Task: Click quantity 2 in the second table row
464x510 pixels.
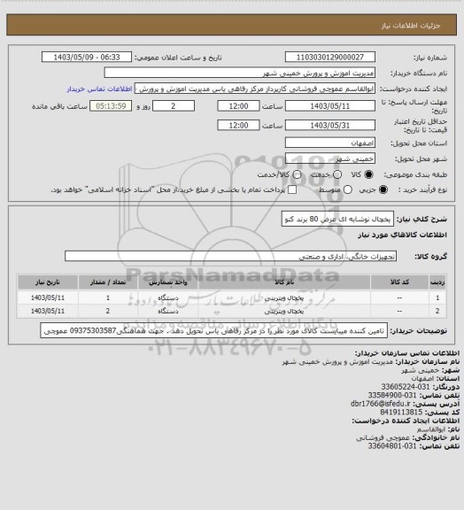Action: pyautogui.click(x=108, y=312)
